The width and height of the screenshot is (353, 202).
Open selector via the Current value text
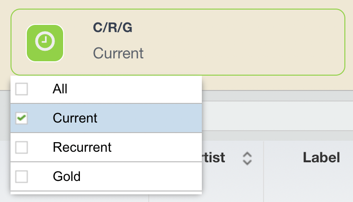(118, 53)
